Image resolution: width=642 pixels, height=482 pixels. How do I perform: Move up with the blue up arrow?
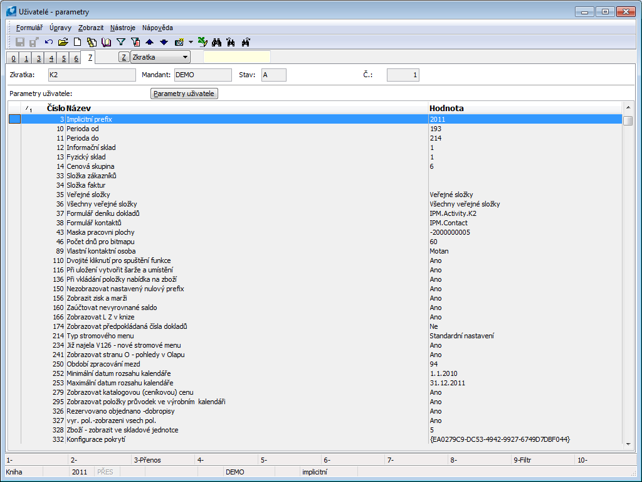[x=149, y=42]
